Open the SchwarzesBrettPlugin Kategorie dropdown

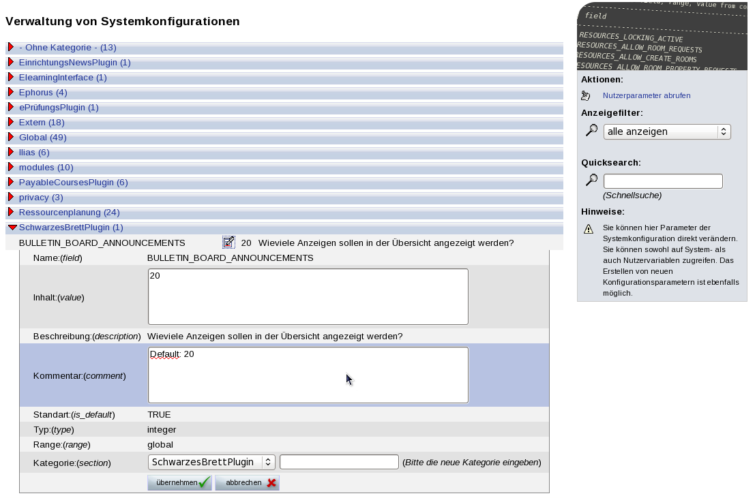pyautogui.click(x=211, y=462)
